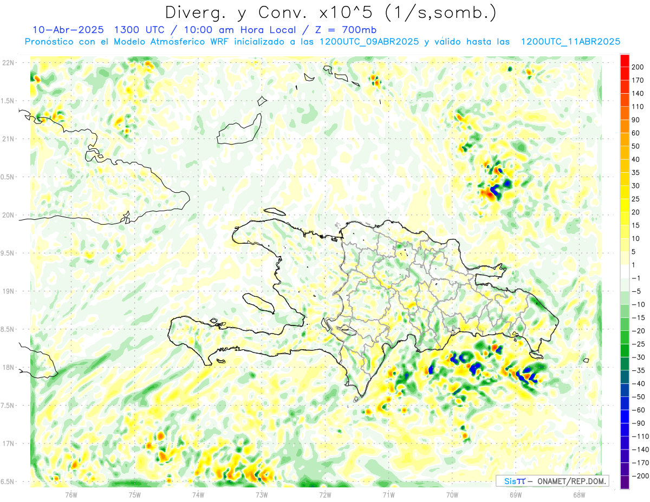Click the '-35' color scale value
The width and height of the screenshot is (650, 502).
(639, 370)
